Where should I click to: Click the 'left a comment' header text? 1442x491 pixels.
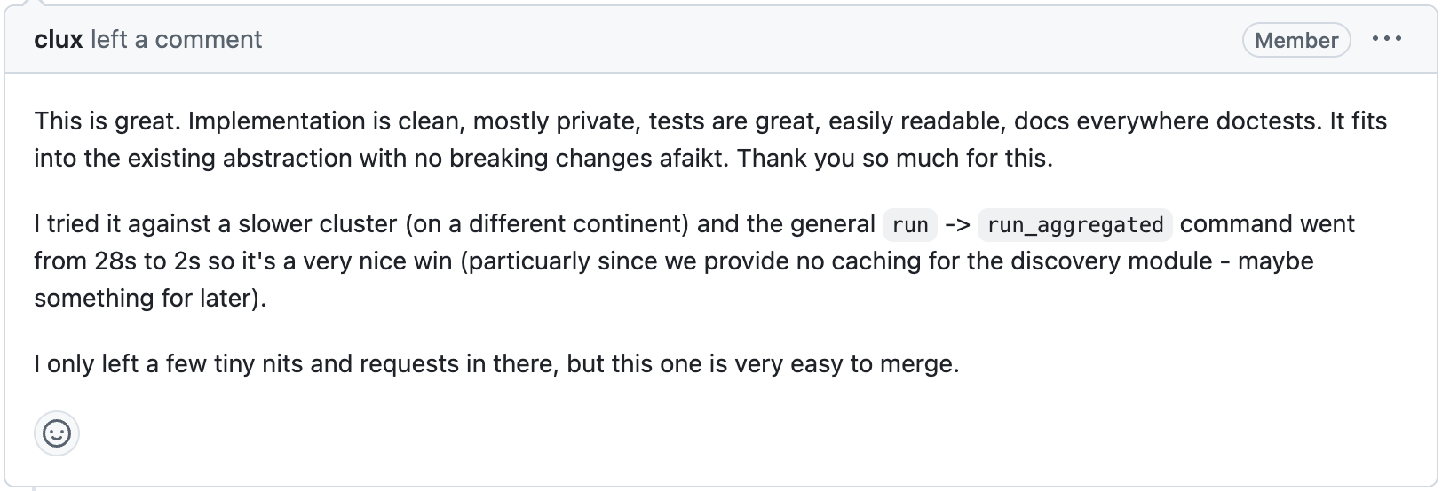pos(177,40)
